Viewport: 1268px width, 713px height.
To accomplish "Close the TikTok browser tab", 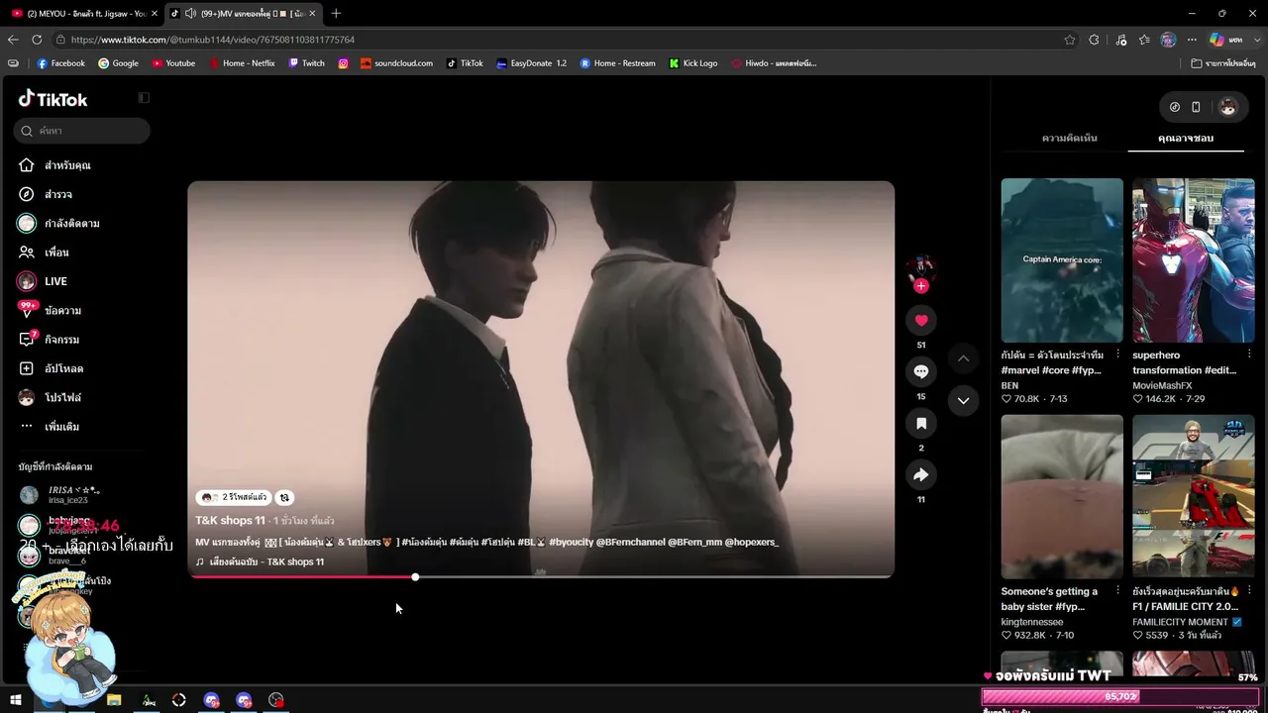I will (313, 13).
